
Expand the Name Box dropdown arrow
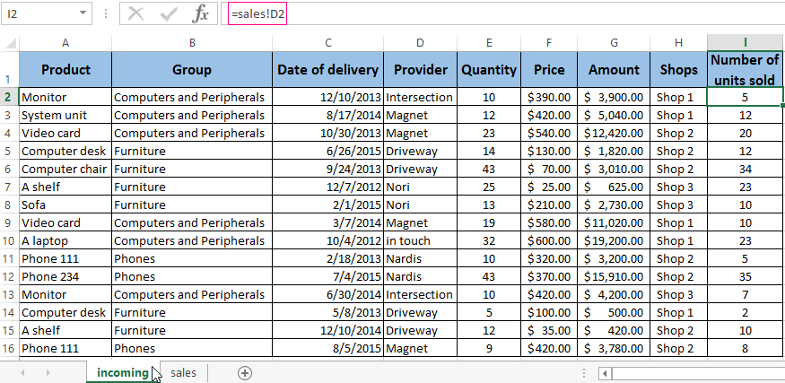click(x=83, y=13)
